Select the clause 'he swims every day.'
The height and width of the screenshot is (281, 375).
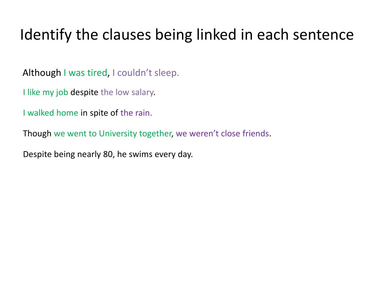point(155,154)
